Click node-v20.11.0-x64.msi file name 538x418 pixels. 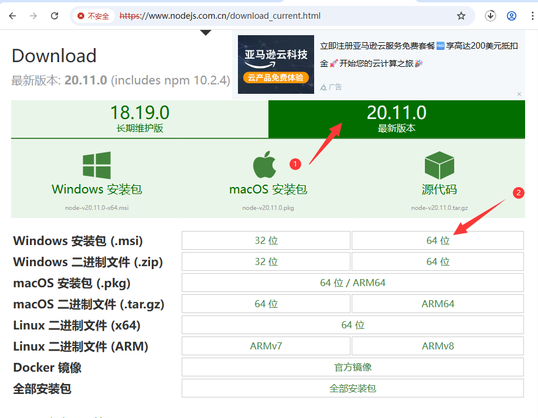[x=97, y=208]
